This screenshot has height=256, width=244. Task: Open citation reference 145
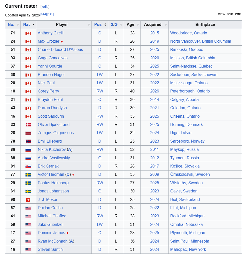(50, 14)
